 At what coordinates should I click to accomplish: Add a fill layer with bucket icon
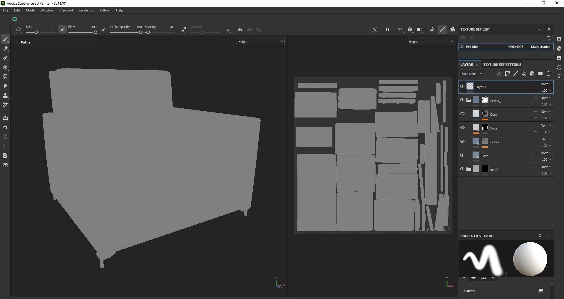tap(523, 74)
